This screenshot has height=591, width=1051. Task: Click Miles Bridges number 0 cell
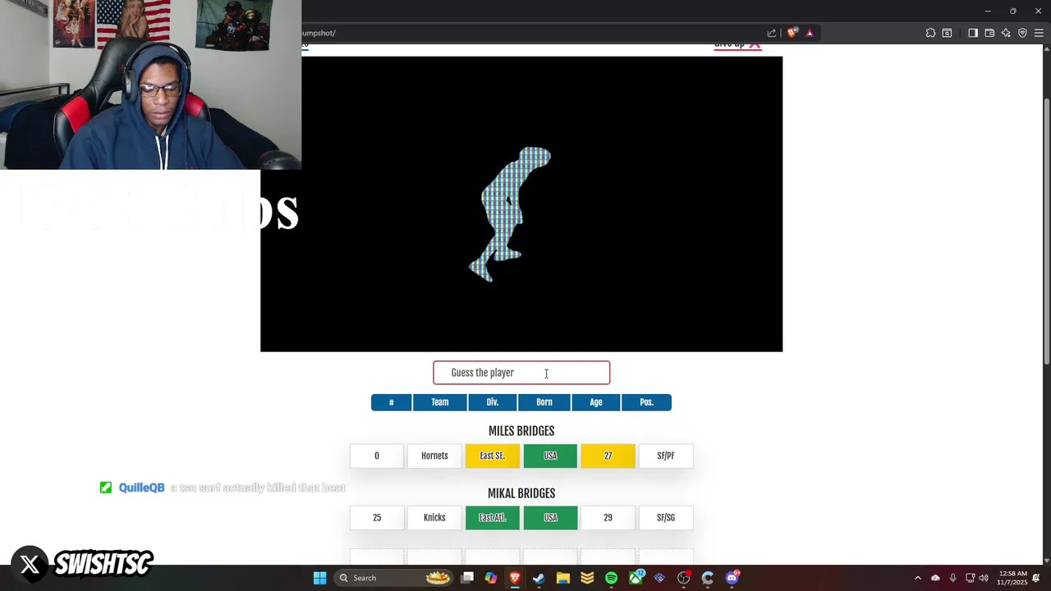coord(377,456)
